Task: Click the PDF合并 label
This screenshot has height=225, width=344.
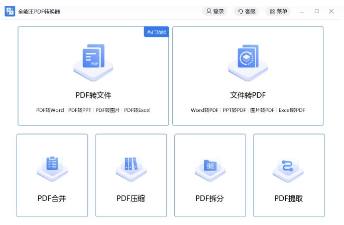Action: pos(52,198)
